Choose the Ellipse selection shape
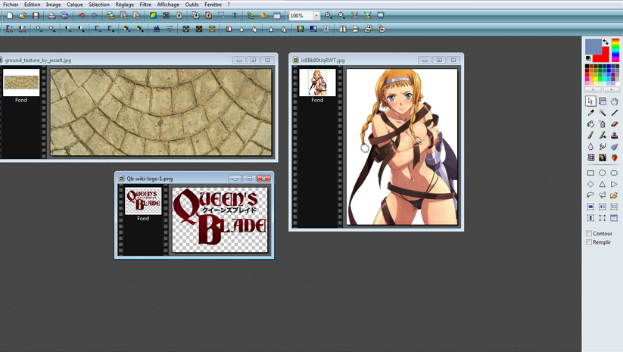The height and width of the screenshot is (352, 623). pos(603,173)
